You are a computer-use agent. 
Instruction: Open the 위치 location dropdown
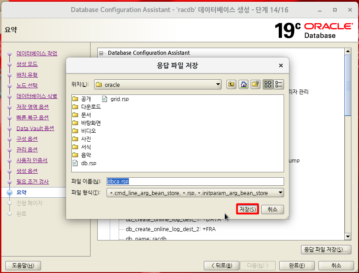click(x=158, y=85)
